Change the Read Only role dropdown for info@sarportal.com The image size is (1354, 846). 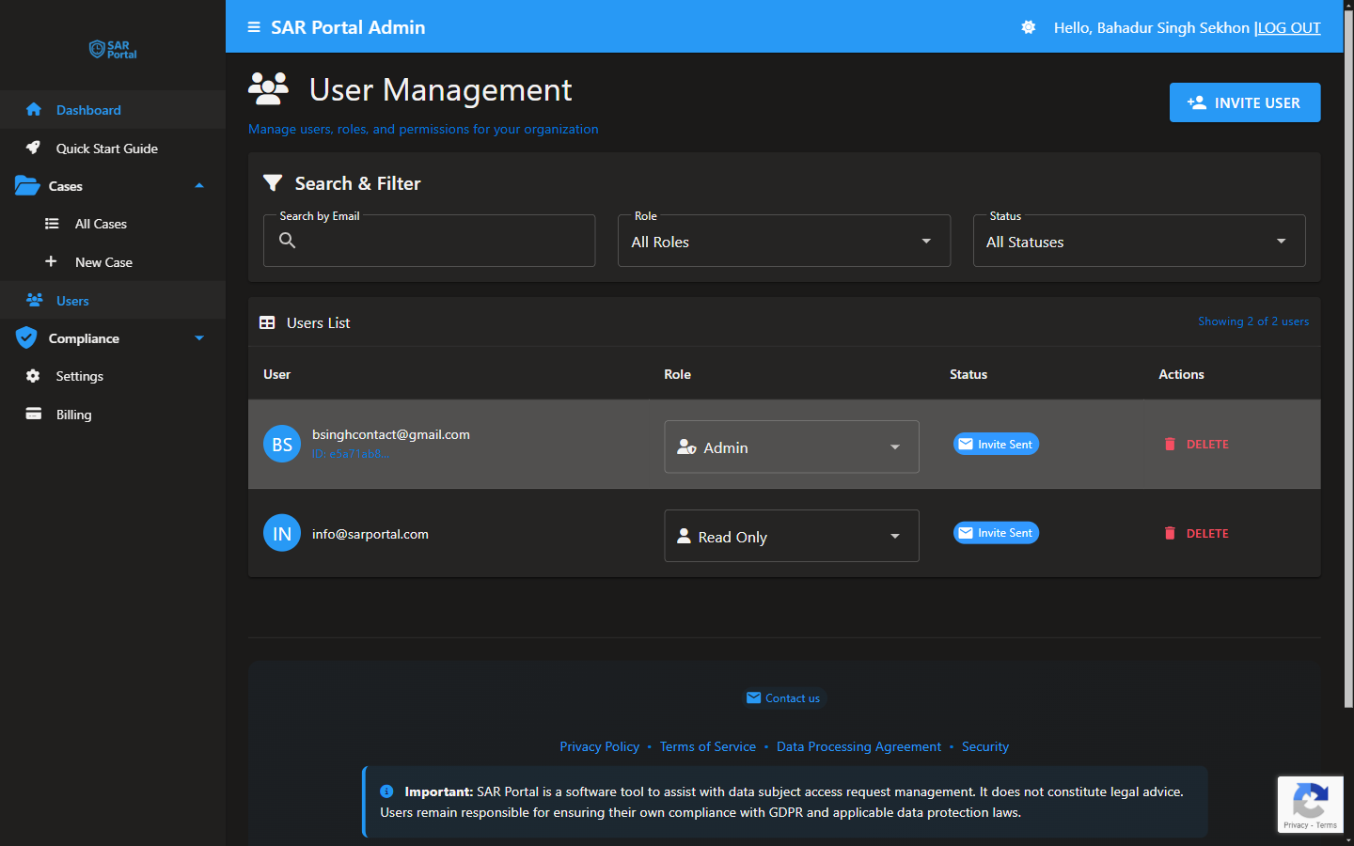(x=791, y=536)
